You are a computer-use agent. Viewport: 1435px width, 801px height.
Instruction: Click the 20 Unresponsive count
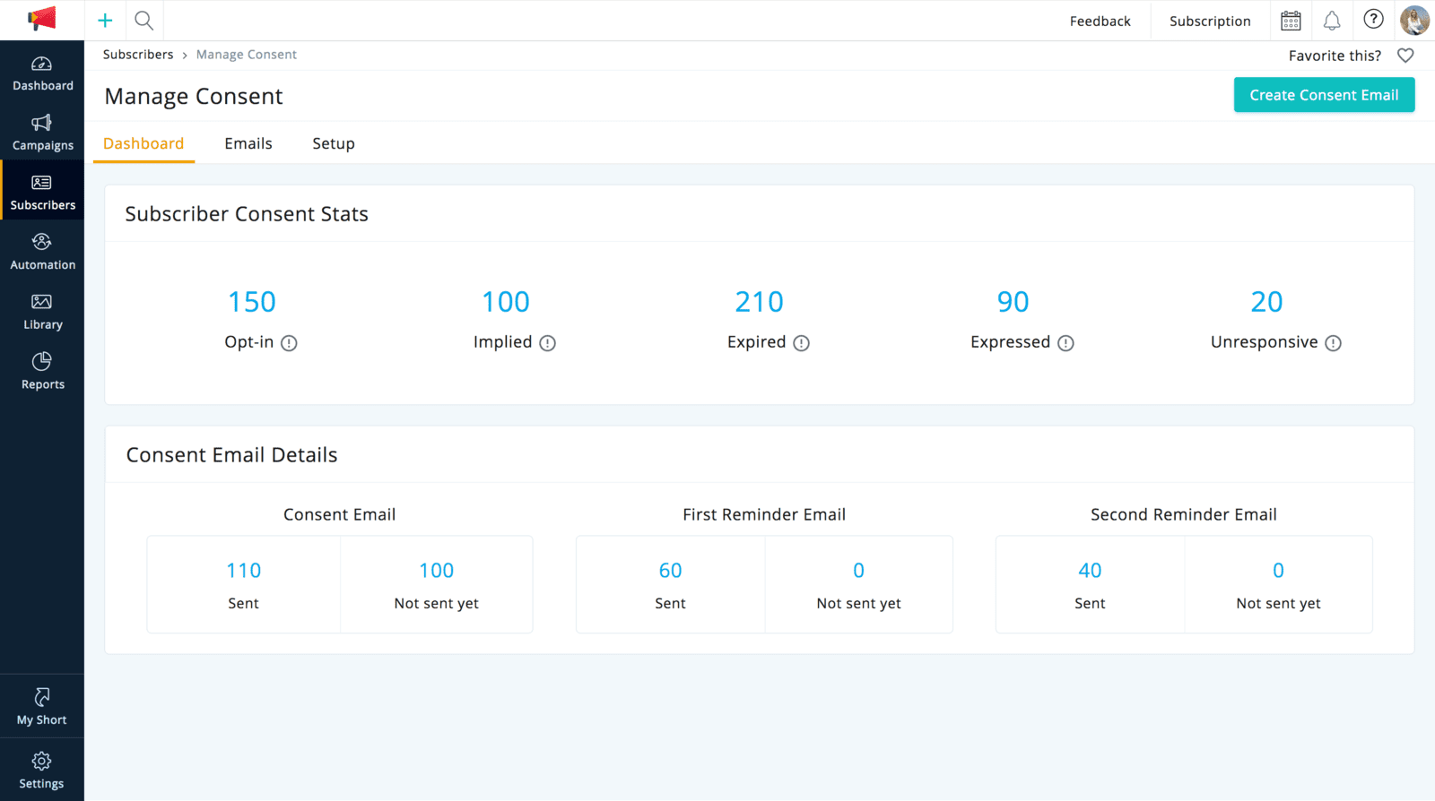coord(1267,302)
